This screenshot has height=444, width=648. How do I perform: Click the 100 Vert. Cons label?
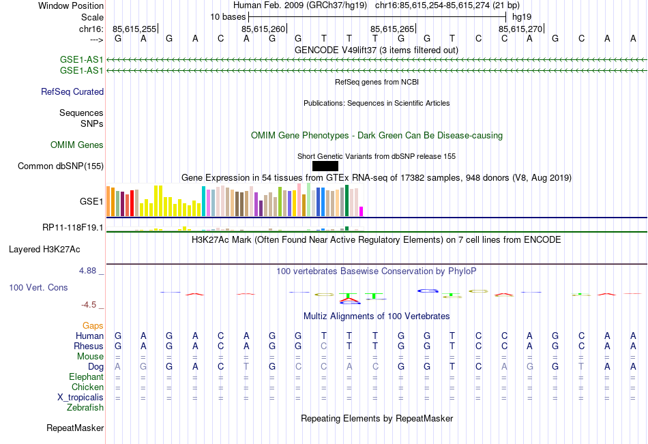38,287
